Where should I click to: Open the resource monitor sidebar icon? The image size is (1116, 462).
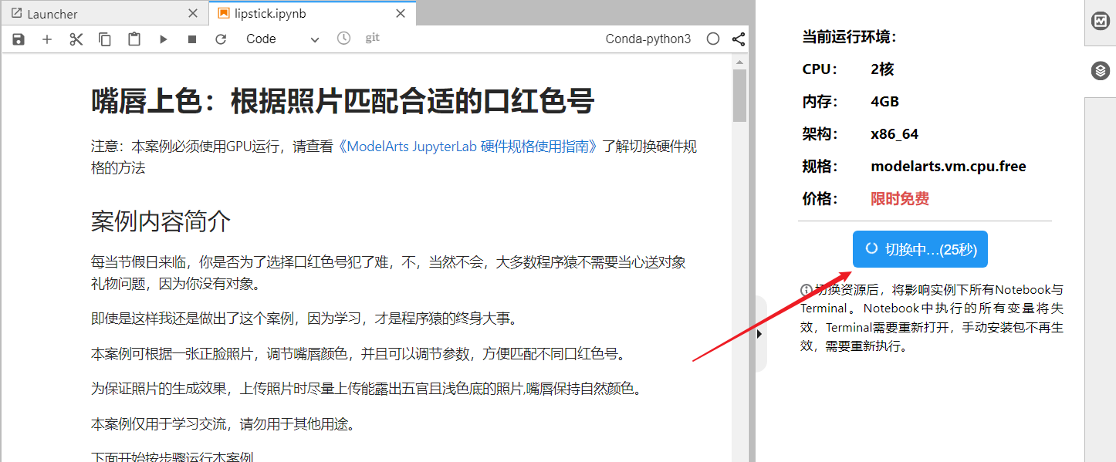(1101, 22)
